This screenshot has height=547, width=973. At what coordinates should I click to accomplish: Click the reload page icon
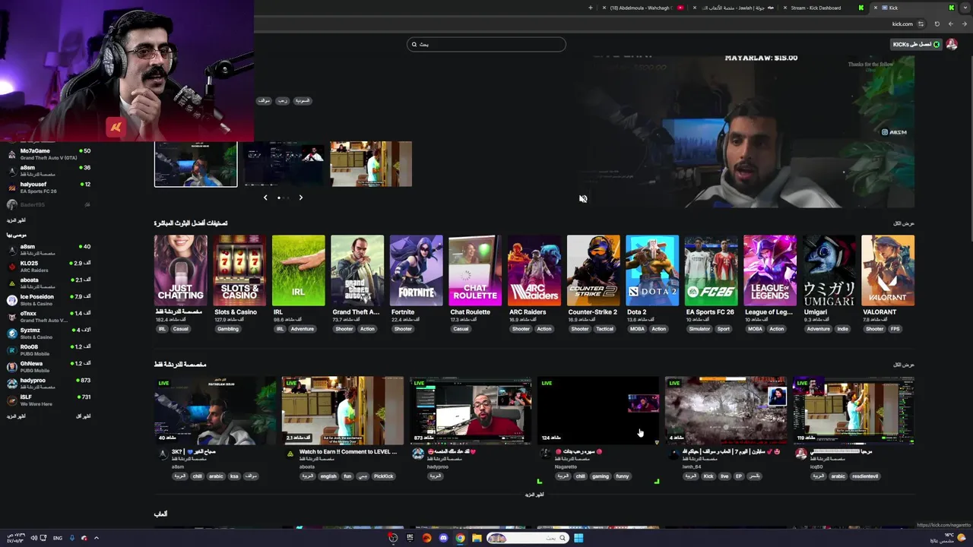937,24
